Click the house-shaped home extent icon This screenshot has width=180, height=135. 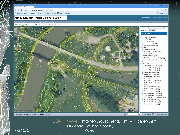tap(29, 25)
